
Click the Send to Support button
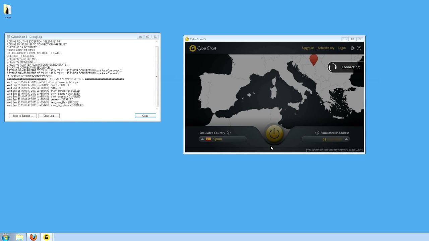click(23, 116)
